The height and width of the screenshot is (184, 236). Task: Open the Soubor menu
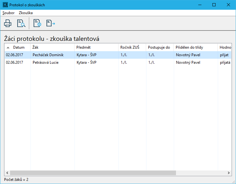click(8, 13)
